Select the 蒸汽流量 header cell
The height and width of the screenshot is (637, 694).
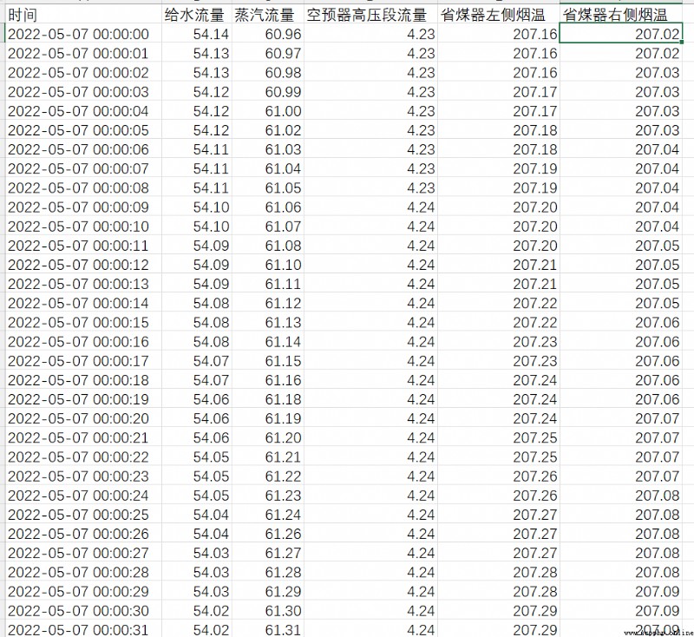pos(268,15)
